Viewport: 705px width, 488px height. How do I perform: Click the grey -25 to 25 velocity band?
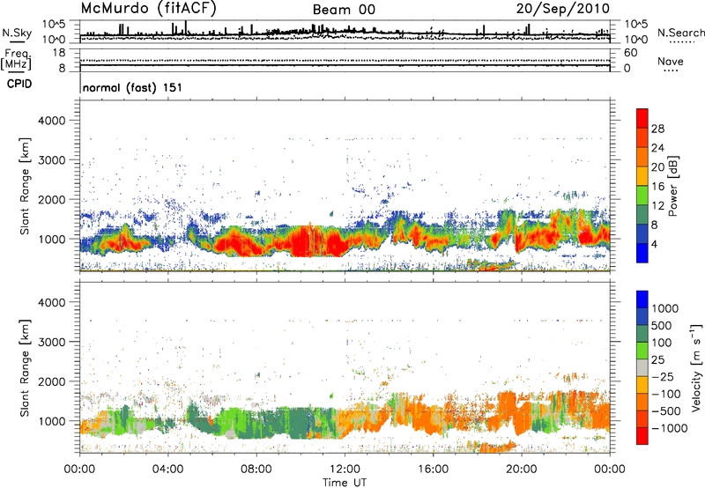(x=642, y=367)
